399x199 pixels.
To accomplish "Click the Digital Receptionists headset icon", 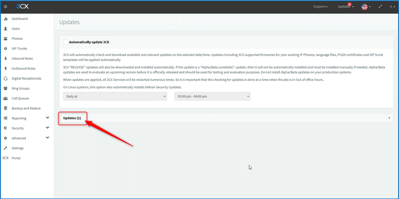I will tap(5, 78).
